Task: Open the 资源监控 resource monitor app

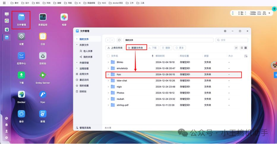Action: pos(43,17)
